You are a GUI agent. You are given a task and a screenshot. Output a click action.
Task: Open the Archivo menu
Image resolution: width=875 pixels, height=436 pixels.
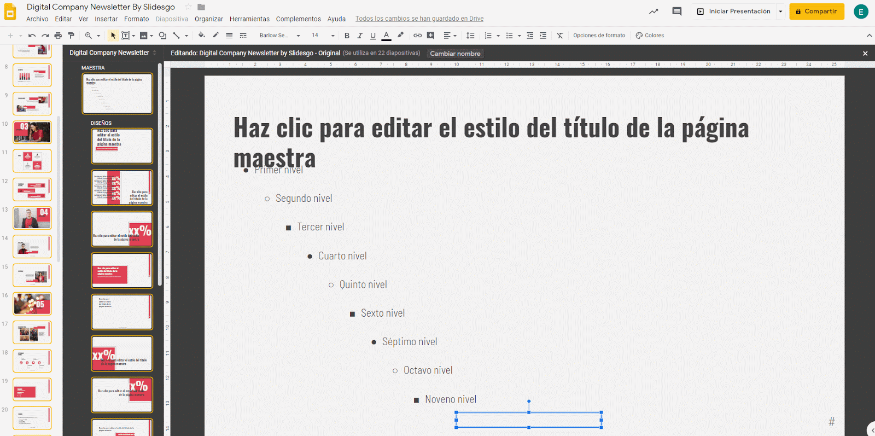tap(37, 19)
